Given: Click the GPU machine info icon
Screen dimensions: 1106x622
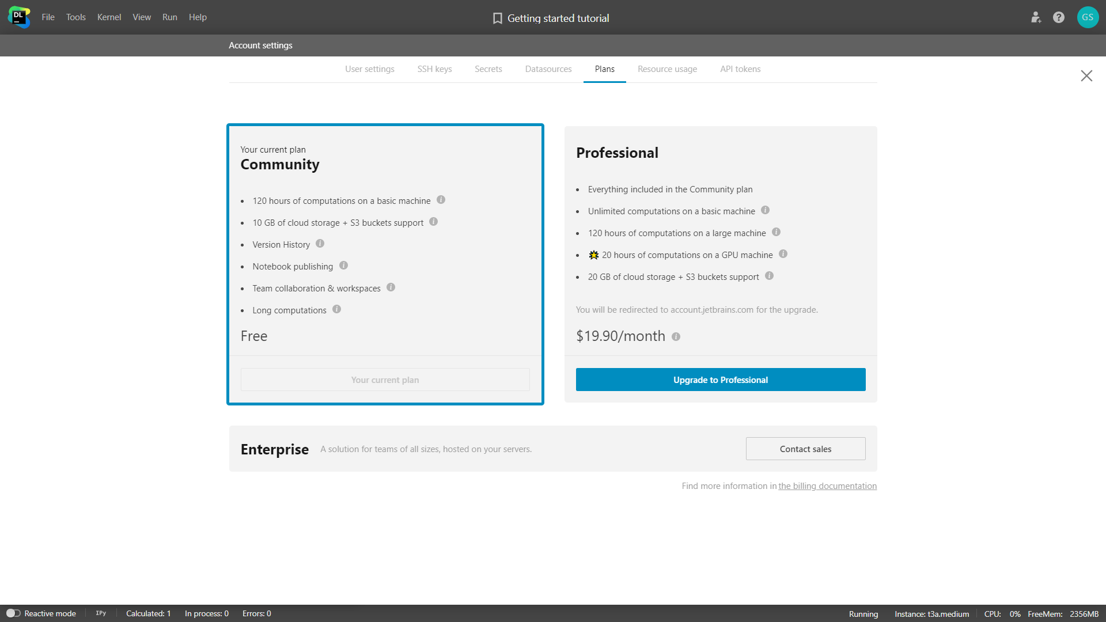Looking at the screenshot, I should [784, 255].
